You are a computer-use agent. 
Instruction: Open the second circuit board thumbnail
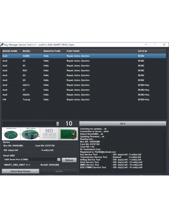(30, 134)
